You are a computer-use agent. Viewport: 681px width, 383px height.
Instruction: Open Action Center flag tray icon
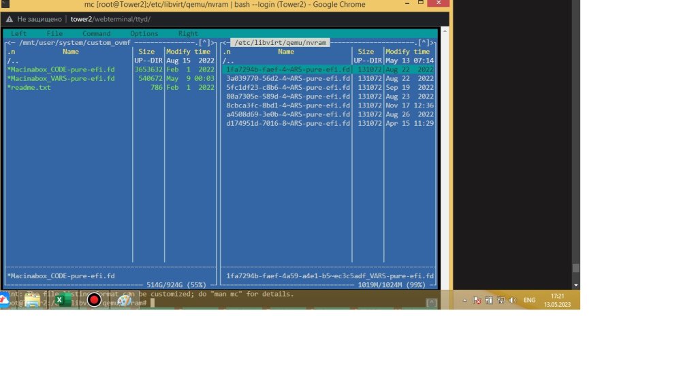click(477, 300)
